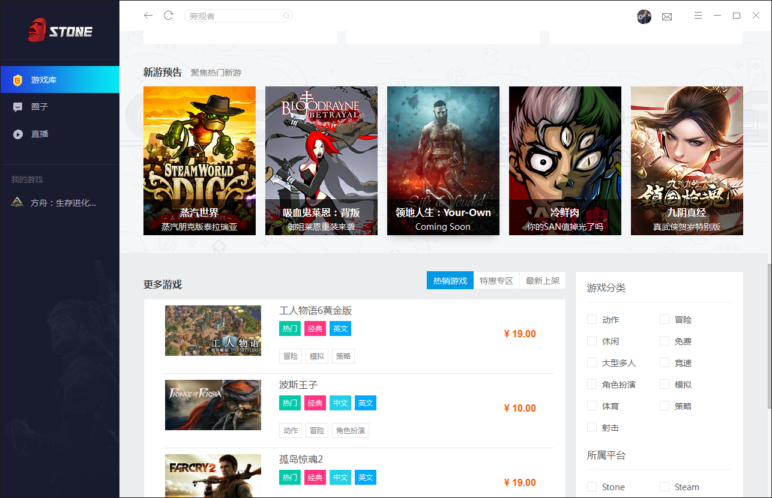Enable the 动作 category checkbox

click(592, 319)
